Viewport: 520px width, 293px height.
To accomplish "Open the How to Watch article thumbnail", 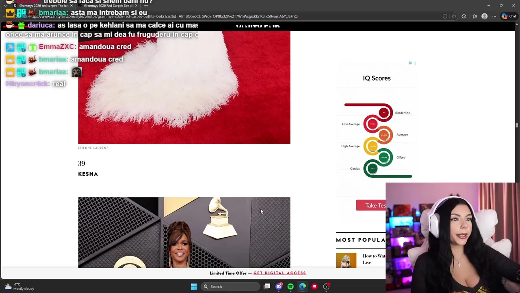I will (x=346, y=260).
